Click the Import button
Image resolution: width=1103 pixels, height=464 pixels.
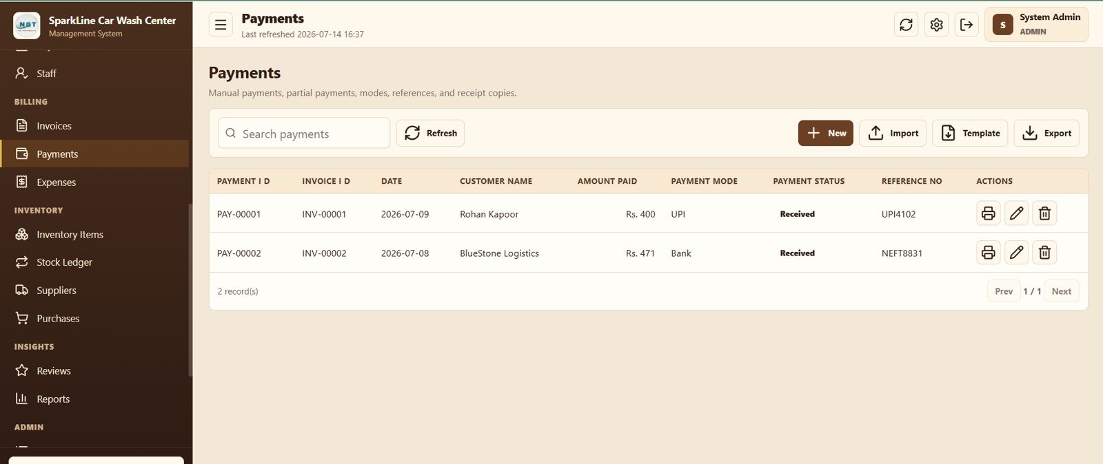(x=893, y=133)
